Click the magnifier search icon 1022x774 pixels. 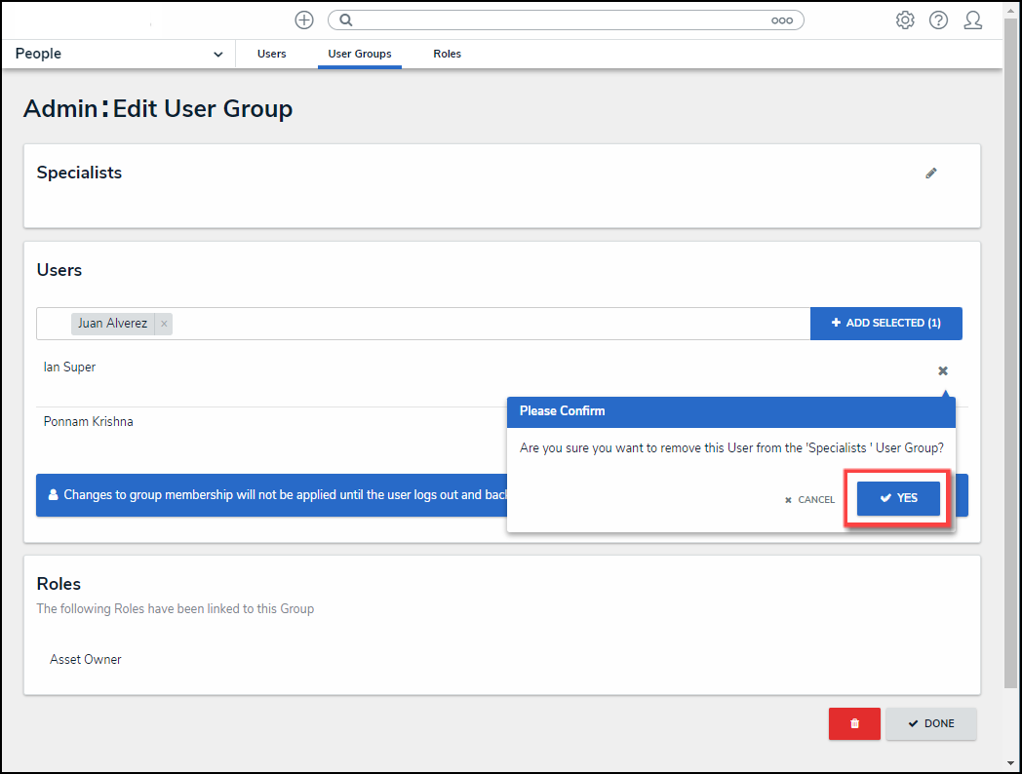point(345,19)
